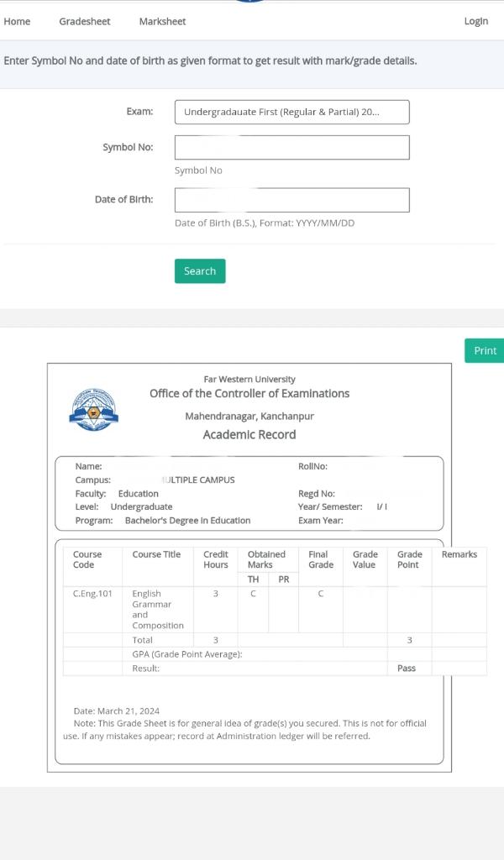Focus the Date of Birth input field
Screen dimensions: 504x860
click(291, 200)
